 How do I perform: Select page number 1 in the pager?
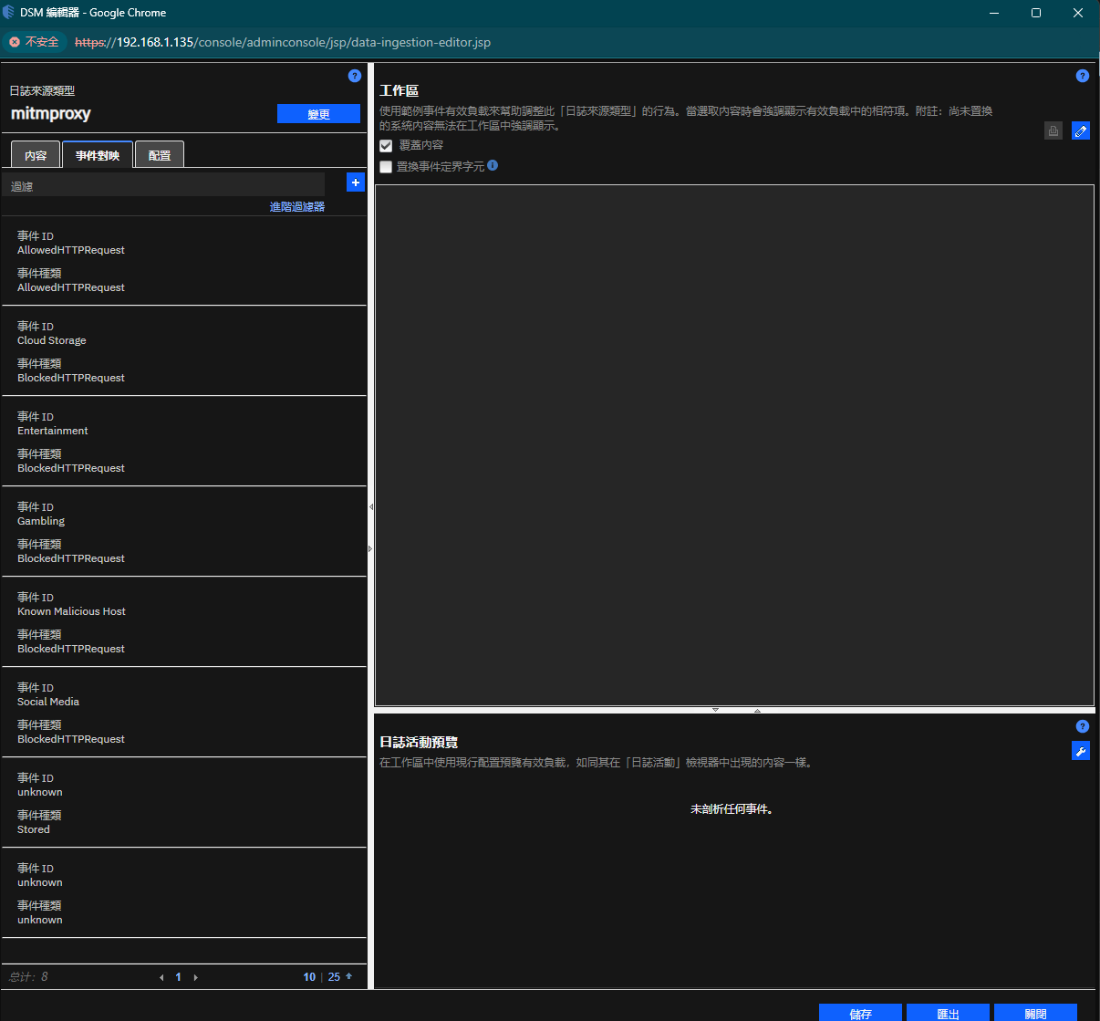point(178,977)
